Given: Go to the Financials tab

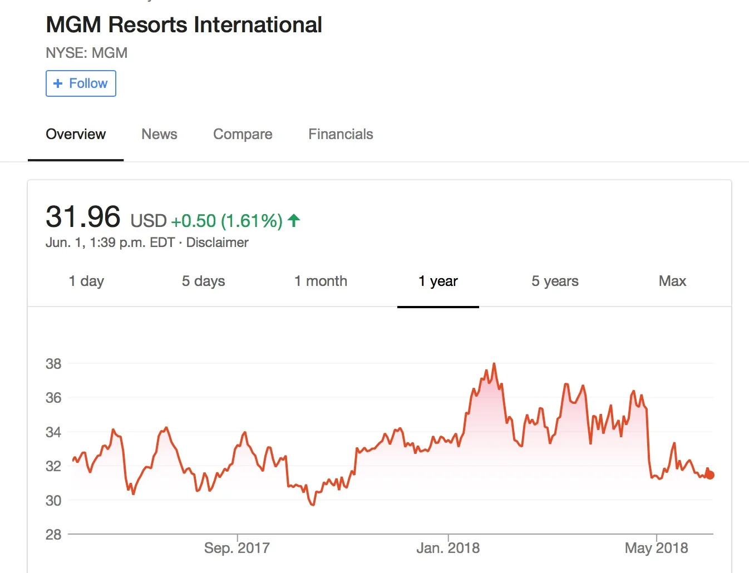Looking at the screenshot, I should [341, 134].
